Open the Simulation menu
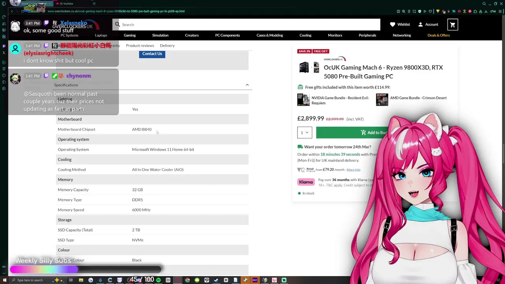505x284 pixels. tap(160, 35)
